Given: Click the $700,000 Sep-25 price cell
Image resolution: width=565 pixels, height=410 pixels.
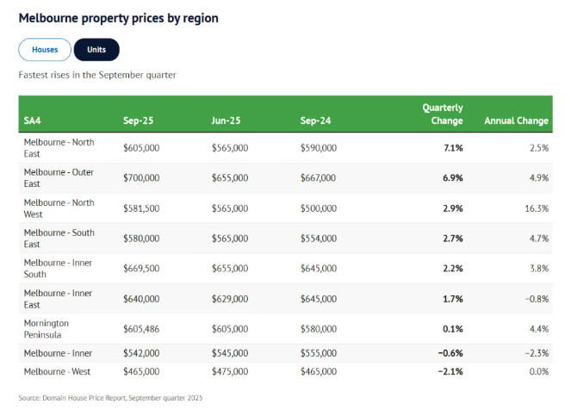Looking at the screenshot, I should (141, 178).
